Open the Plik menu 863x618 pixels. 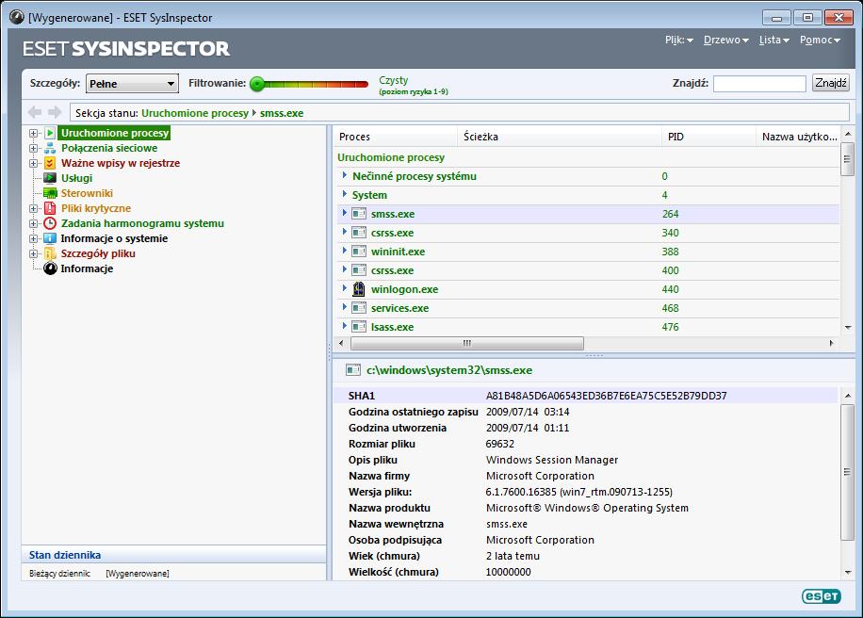pos(679,40)
